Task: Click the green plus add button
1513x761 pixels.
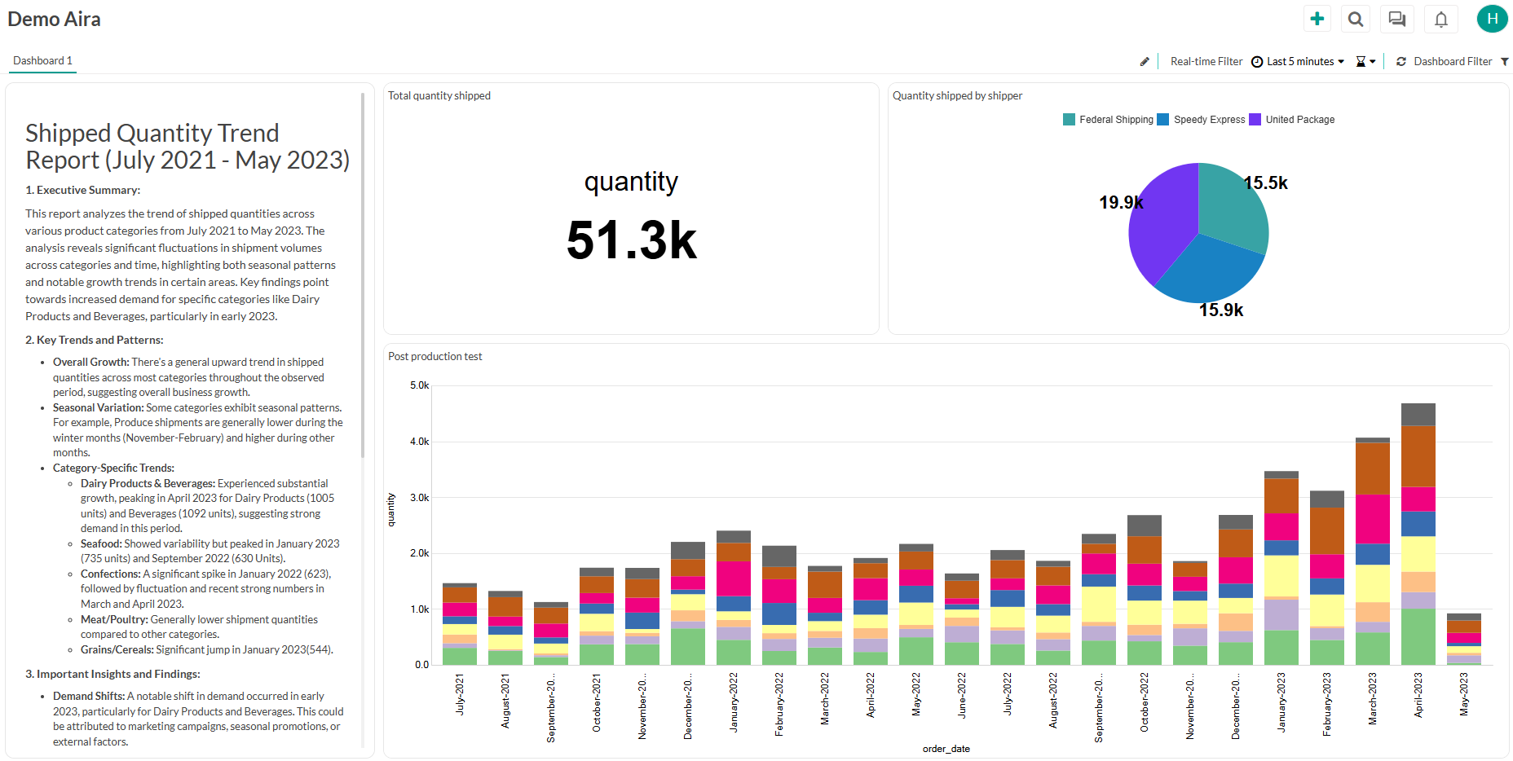Action: tap(1317, 19)
